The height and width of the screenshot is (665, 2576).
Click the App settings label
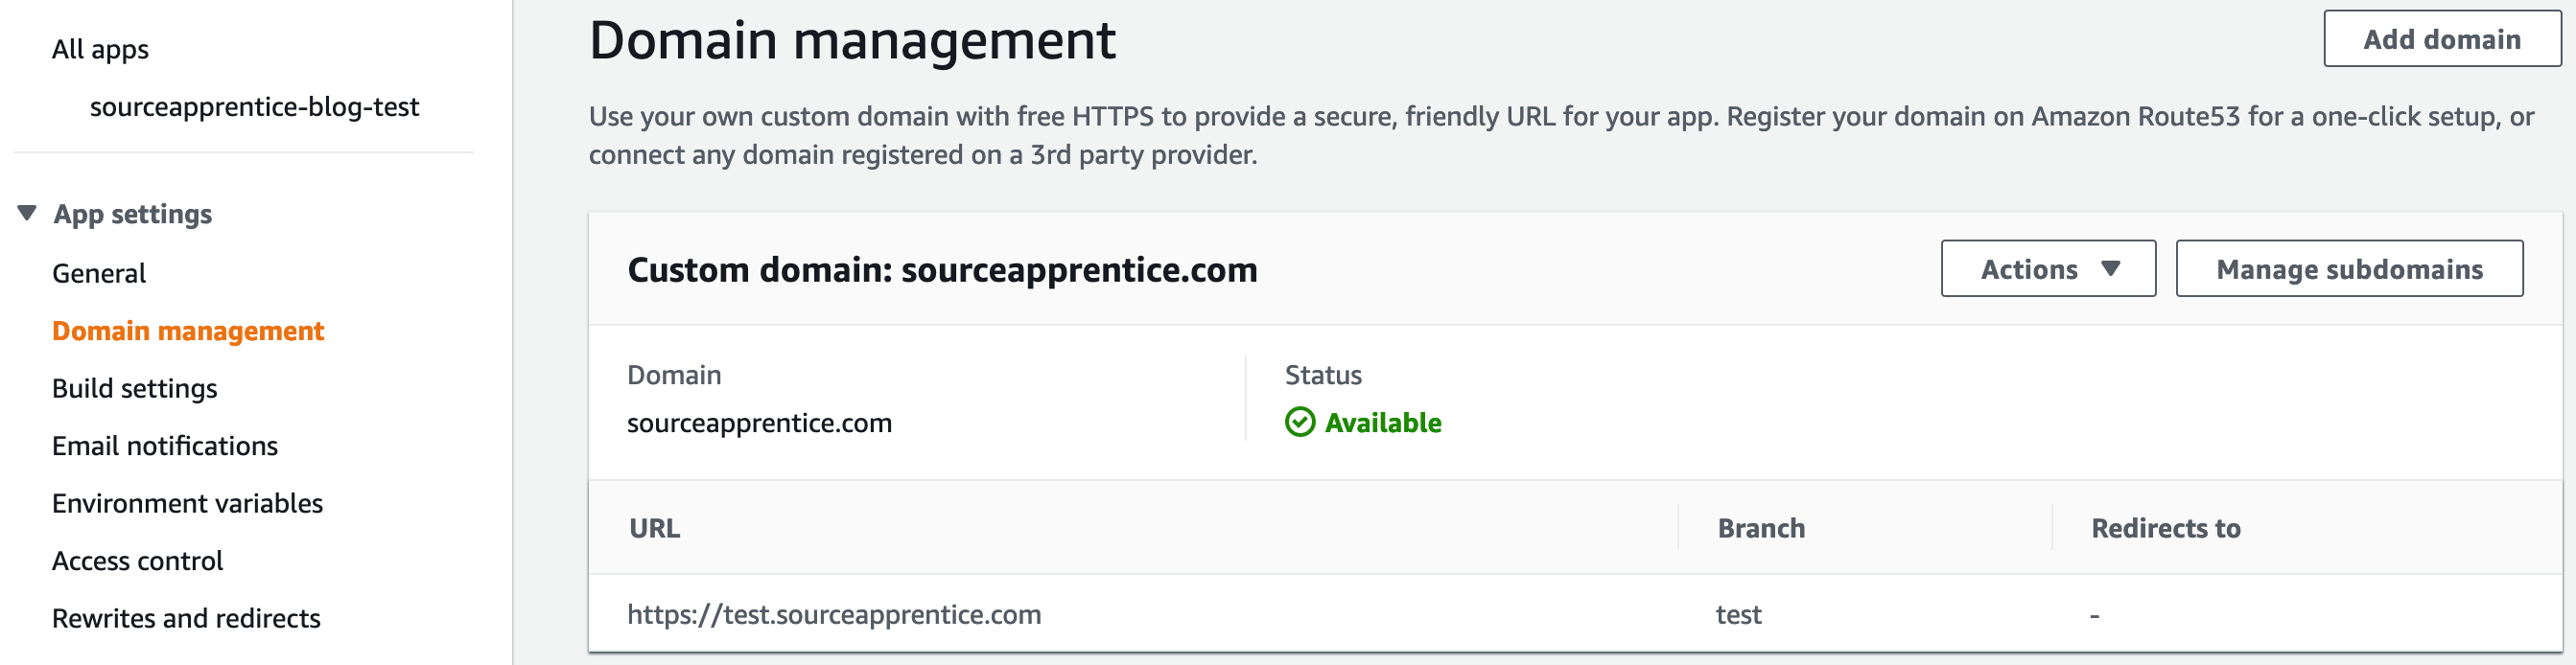click(x=133, y=214)
